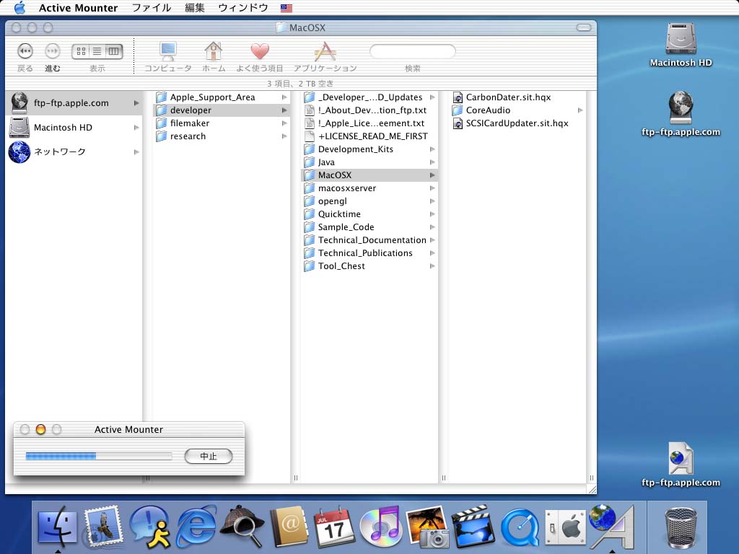Viewport: 739px width, 554px height.
Task: Launch Internet Explorer from the Dock
Action: [x=196, y=525]
